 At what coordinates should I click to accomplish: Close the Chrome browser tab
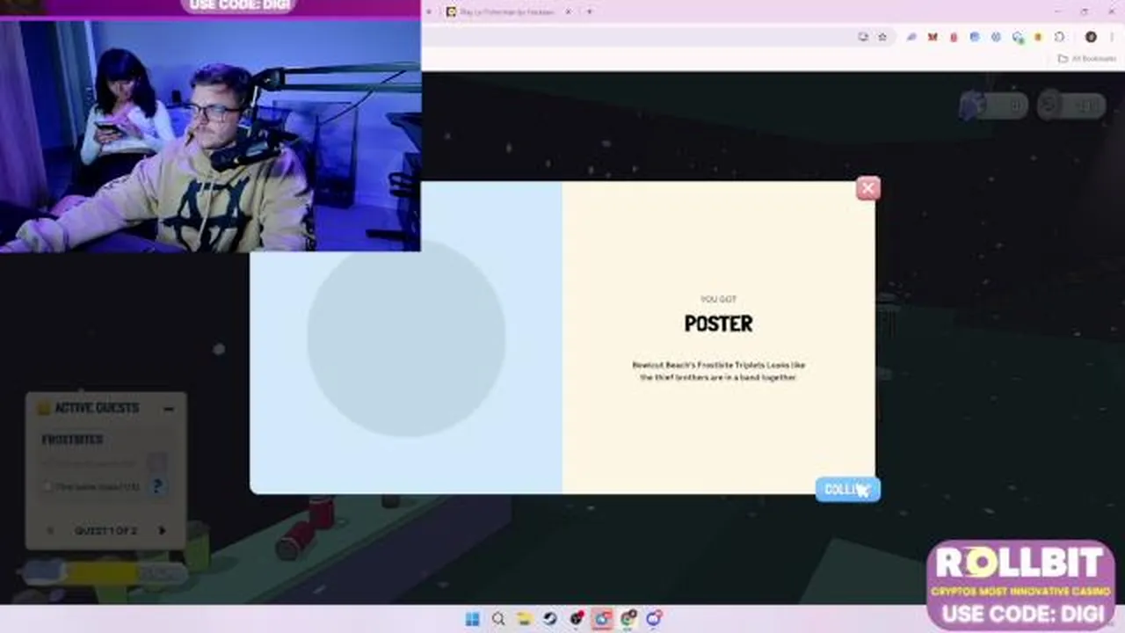pyautogui.click(x=568, y=11)
